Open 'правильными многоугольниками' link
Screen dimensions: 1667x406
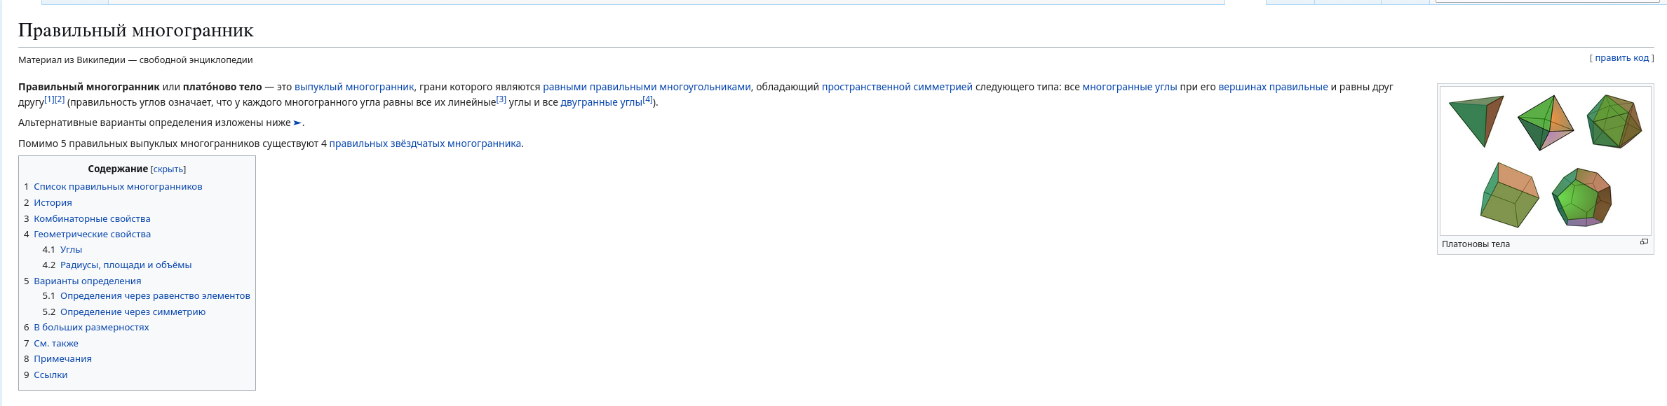pos(670,87)
